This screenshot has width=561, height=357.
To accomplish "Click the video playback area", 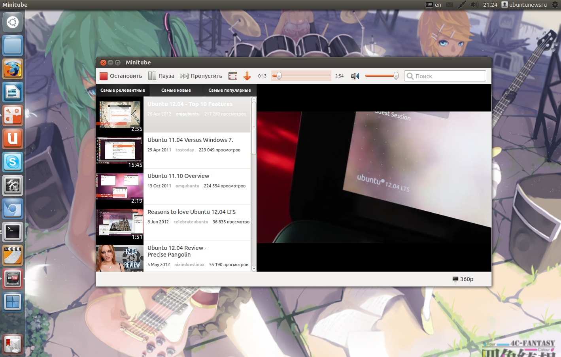I will coord(374,178).
